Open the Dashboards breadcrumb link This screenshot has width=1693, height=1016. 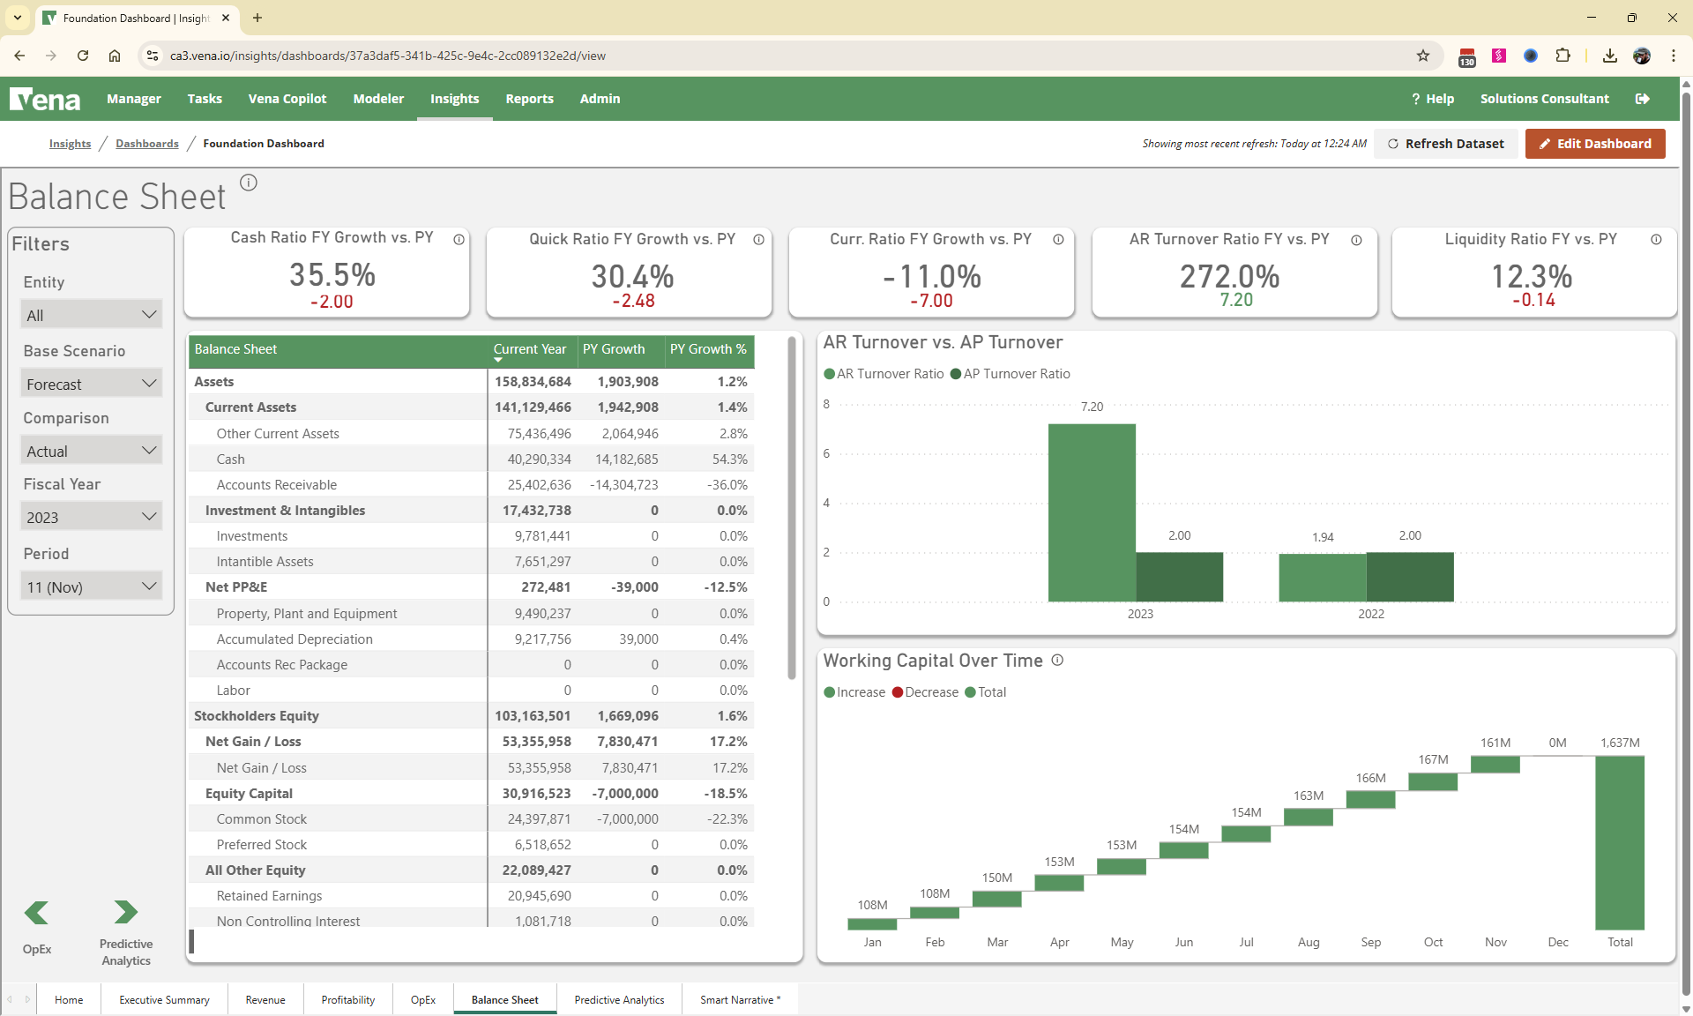click(x=147, y=143)
